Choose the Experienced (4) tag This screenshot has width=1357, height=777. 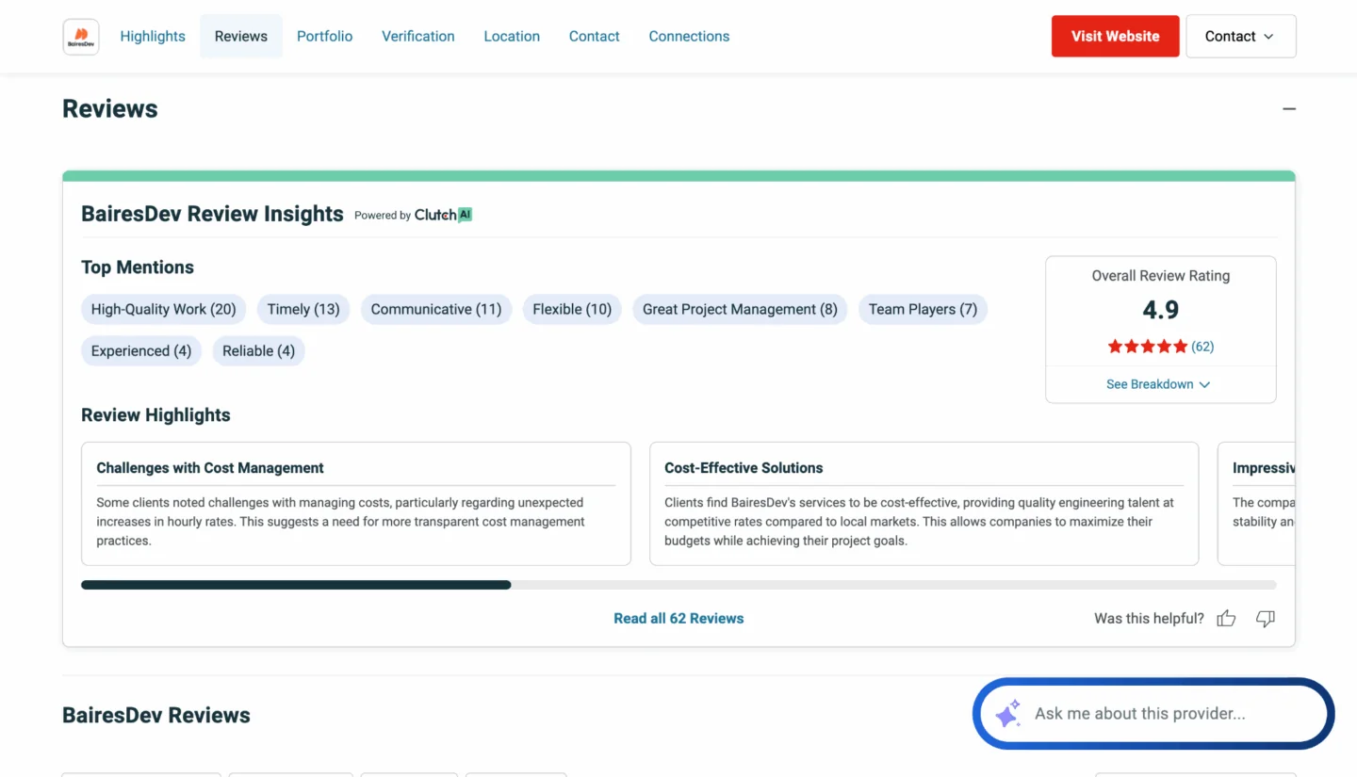[x=141, y=350]
